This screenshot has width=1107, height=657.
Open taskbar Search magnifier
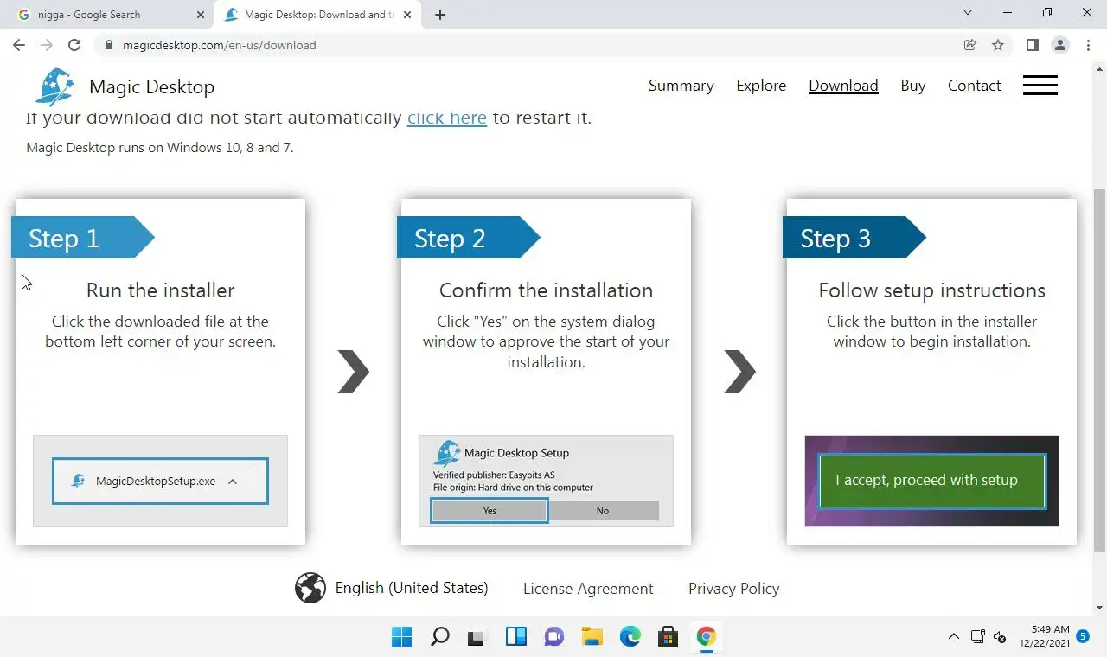click(440, 637)
